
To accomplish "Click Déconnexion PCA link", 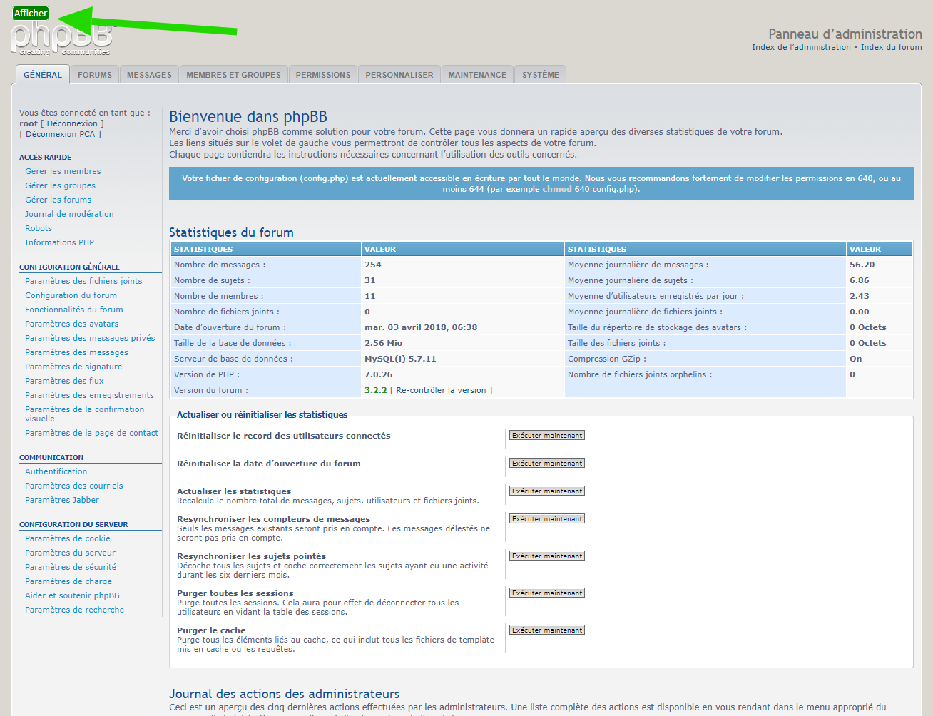I will [x=60, y=134].
